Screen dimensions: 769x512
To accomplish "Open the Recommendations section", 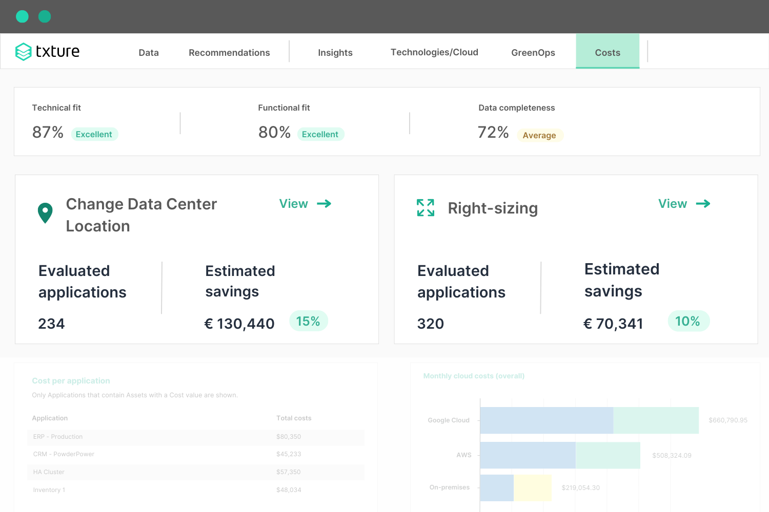I will pyautogui.click(x=229, y=52).
